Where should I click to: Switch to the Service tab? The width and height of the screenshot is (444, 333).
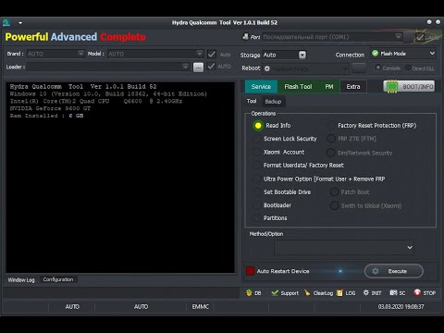pyautogui.click(x=261, y=87)
